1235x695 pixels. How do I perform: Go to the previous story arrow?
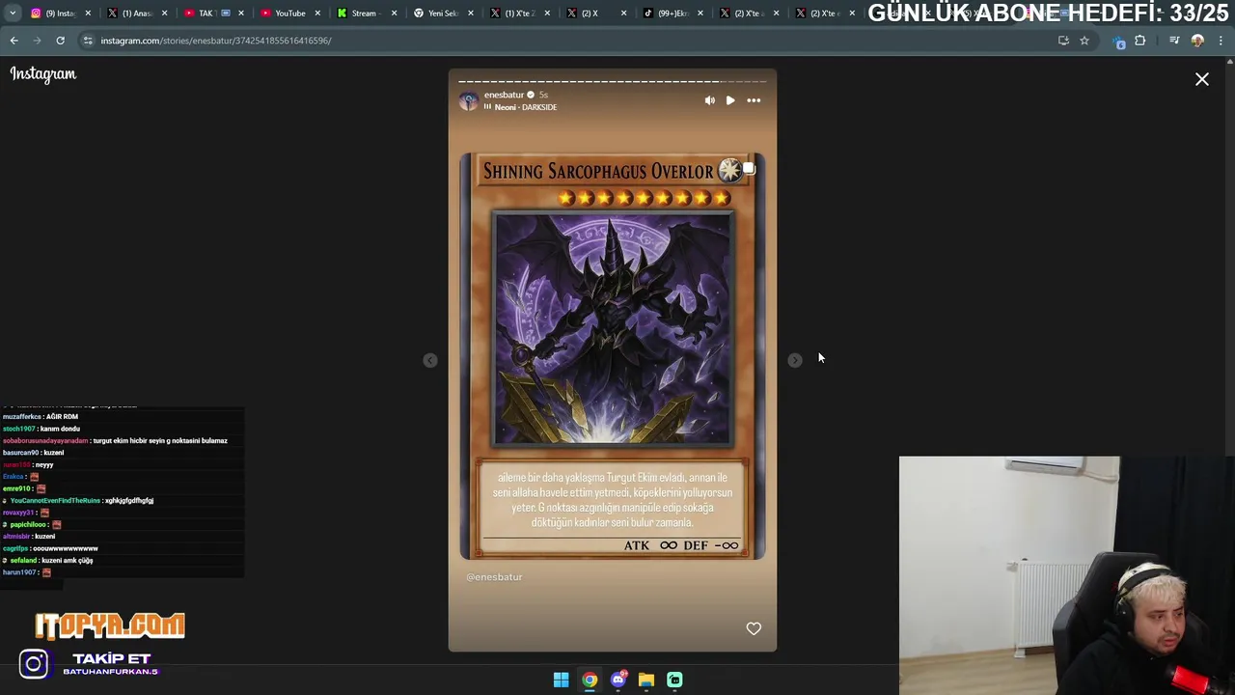(x=430, y=360)
